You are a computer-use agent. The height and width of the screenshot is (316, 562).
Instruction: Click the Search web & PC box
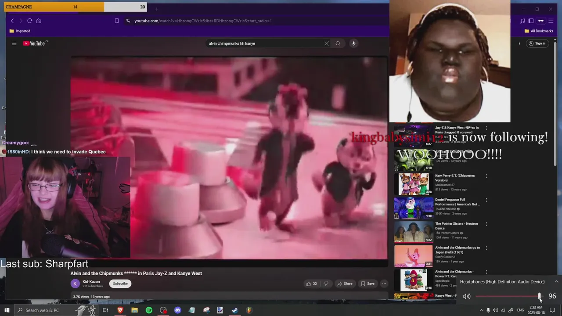(55, 310)
